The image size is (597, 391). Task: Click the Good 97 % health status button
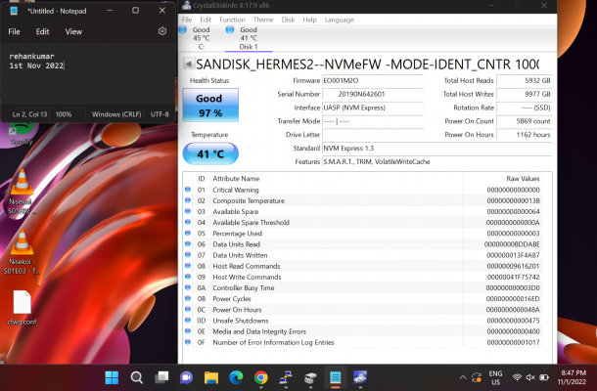pos(210,106)
